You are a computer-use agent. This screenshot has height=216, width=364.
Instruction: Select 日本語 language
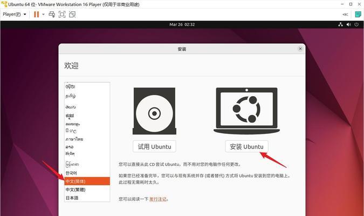pos(87,198)
